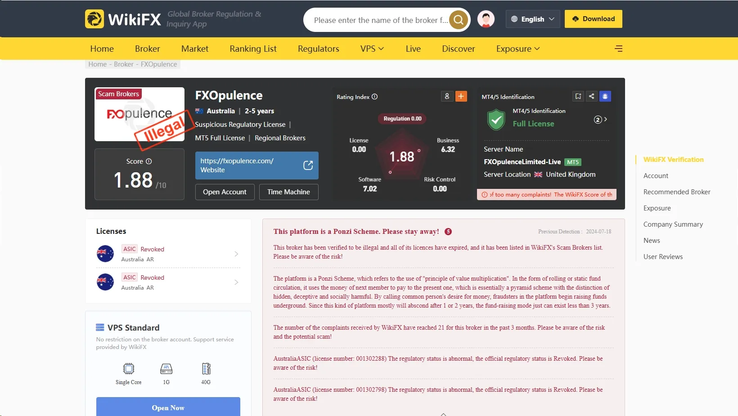Jump to the Account section
The width and height of the screenshot is (738, 416).
656,176
